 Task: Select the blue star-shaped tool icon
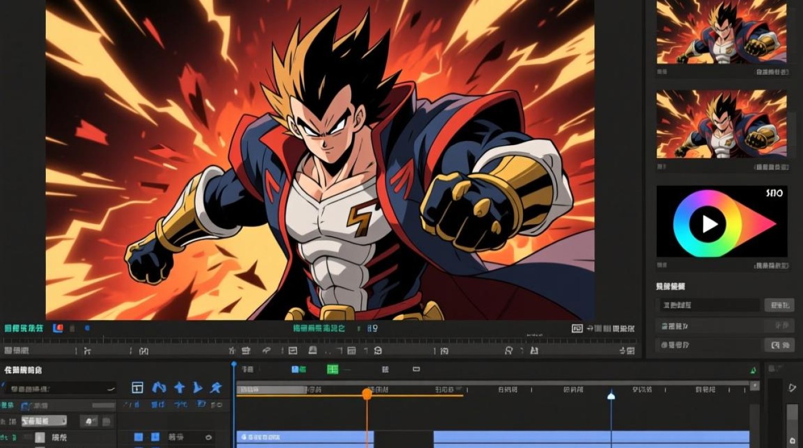pos(216,388)
